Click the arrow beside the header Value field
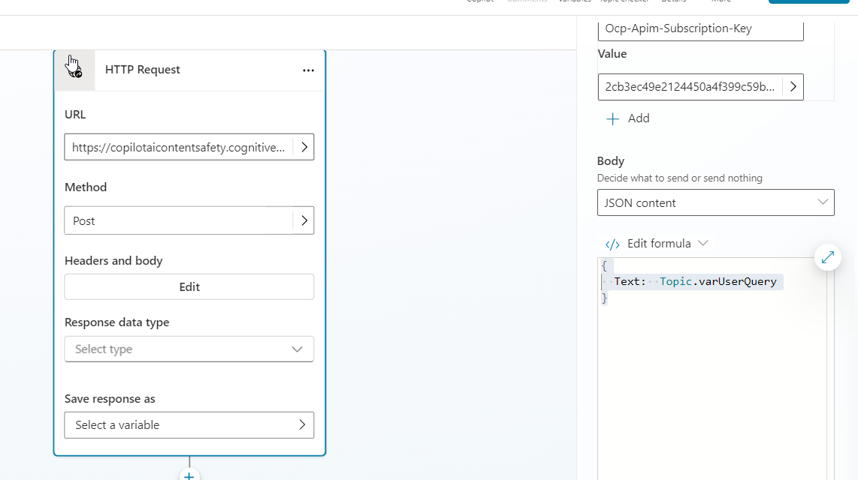The image size is (858, 480). 793,87
